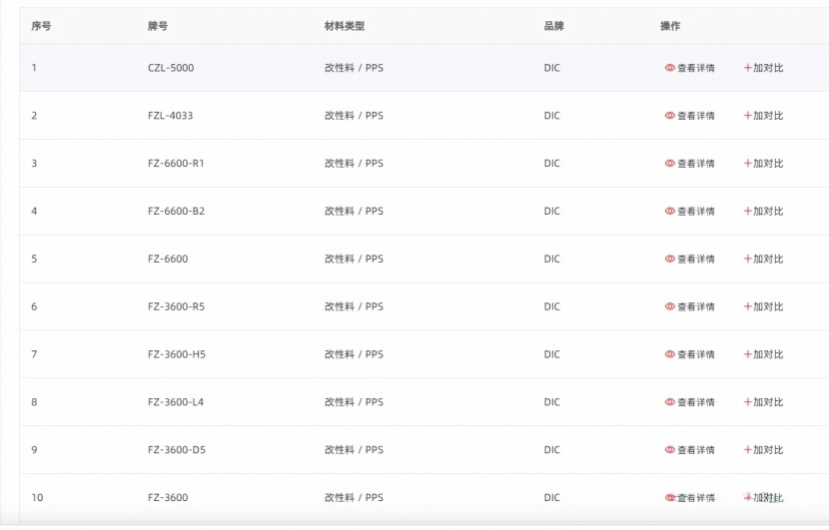View details for FZL-4033

[x=689, y=116]
